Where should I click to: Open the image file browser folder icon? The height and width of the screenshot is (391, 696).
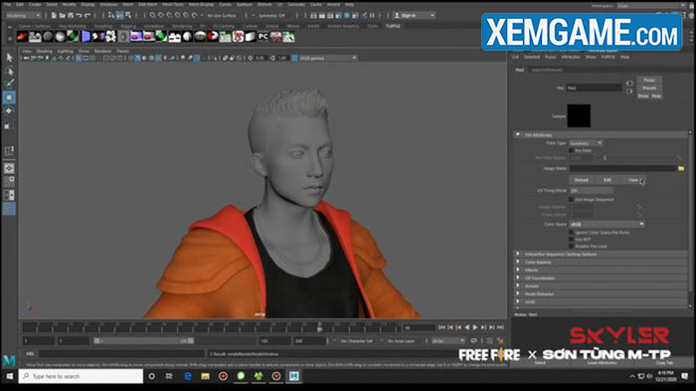(x=681, y=168)
